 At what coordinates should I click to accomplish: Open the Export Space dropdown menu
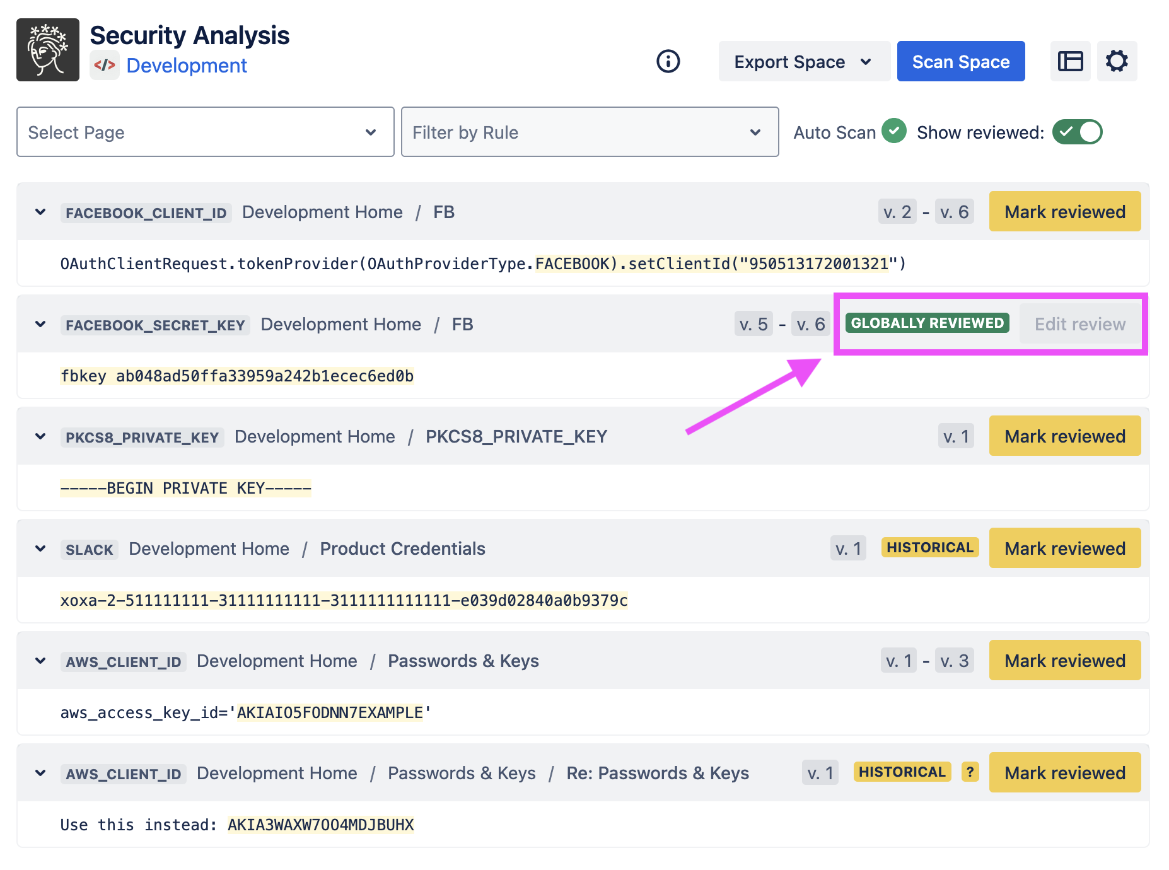804,62
